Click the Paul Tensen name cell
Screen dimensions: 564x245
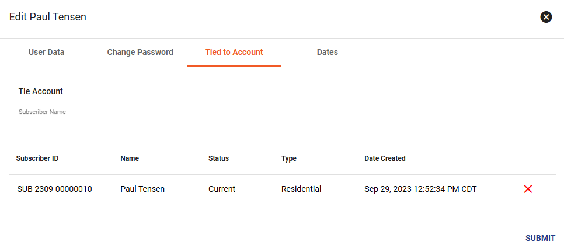(x=142, y=189)
